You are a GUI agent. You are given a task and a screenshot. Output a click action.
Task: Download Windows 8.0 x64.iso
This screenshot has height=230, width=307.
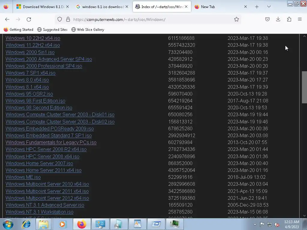27,80
